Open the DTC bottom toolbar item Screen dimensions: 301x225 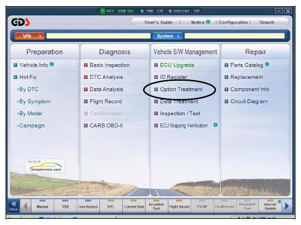tap(111, 206)
